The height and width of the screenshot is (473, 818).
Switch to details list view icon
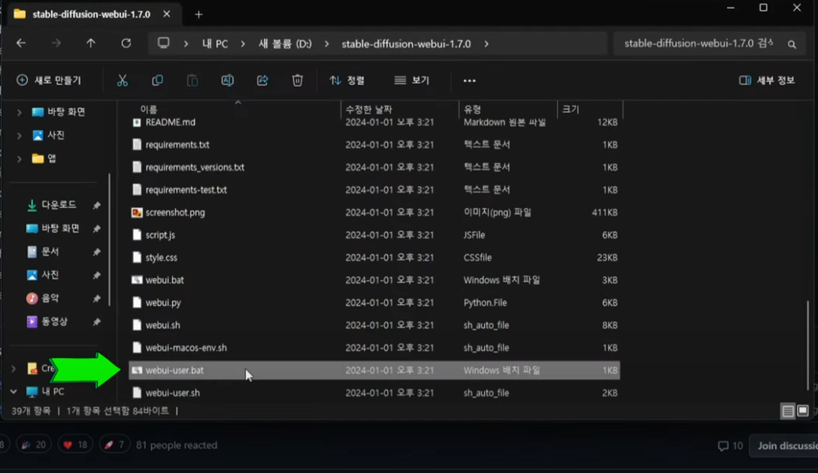[788, 411]
